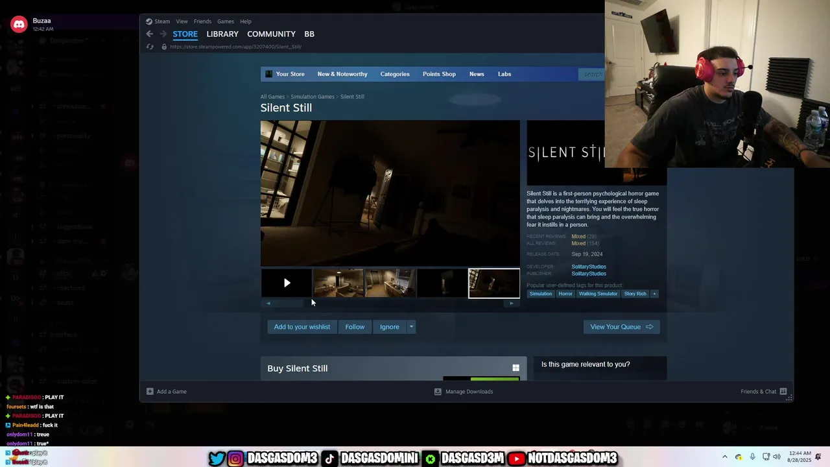Viewport: 830px width, 467px height.
Task: Select the bedroom screenshot thumbnail
Action: pyautogui.click(x=338, y=283)
